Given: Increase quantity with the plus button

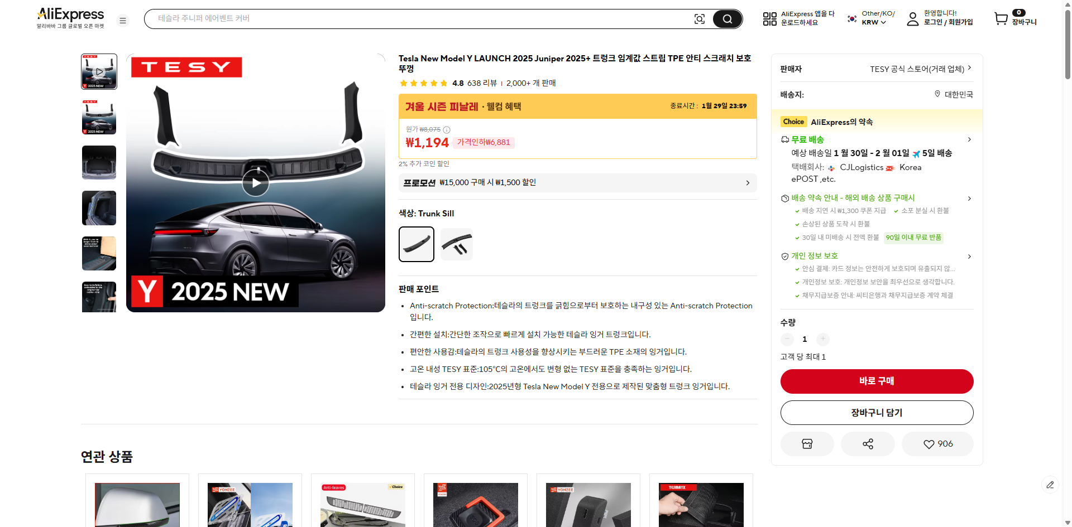Looking at the screenshot, I should point(823,339).
